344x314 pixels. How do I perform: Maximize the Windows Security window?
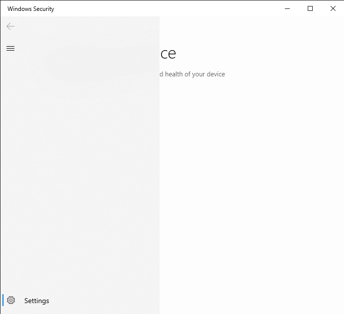[310, 8]
